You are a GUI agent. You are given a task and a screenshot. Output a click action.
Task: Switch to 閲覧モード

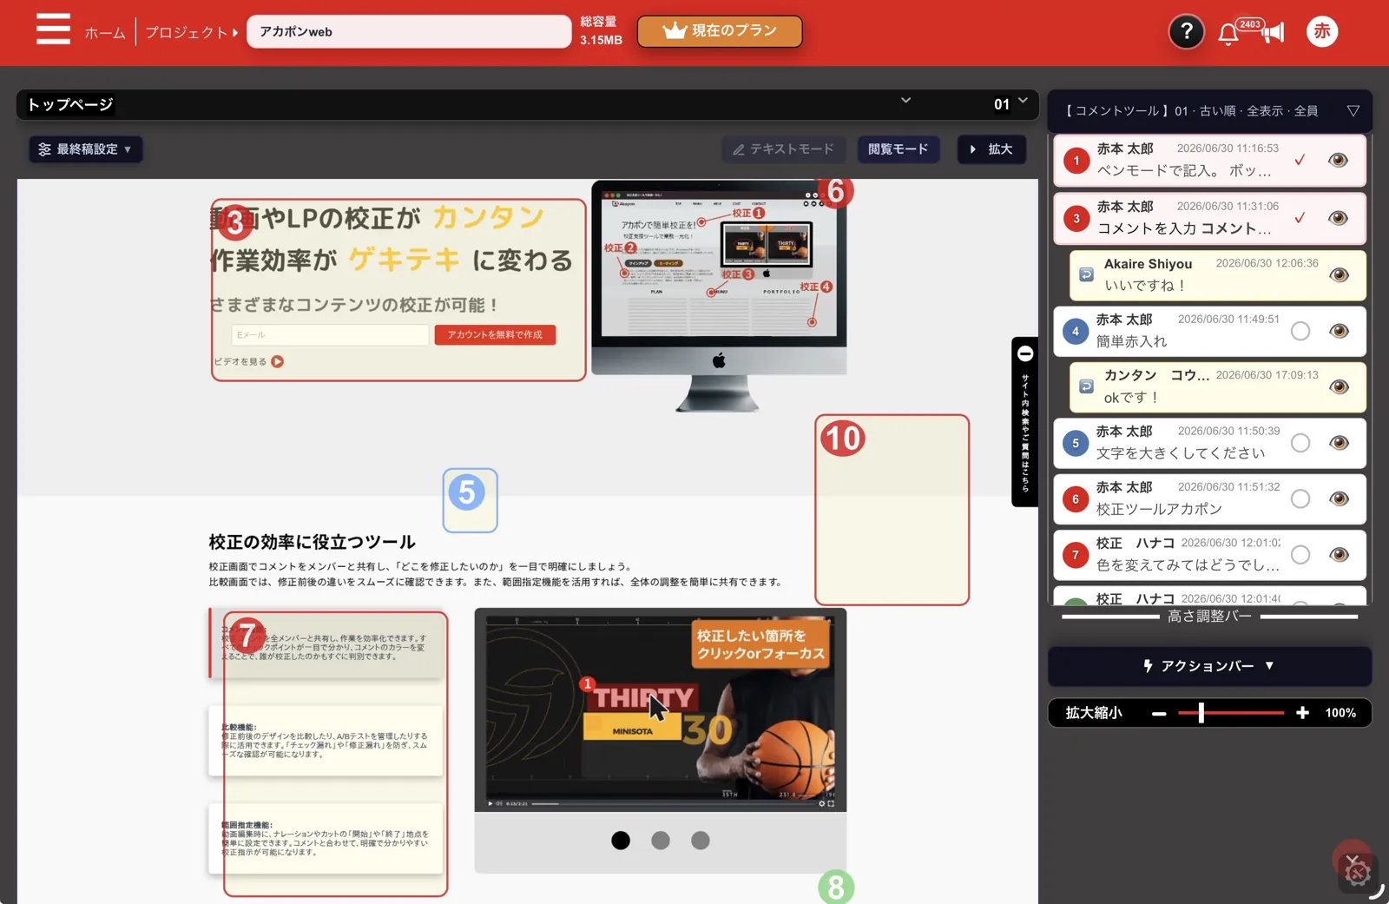(x=898, y=149)
